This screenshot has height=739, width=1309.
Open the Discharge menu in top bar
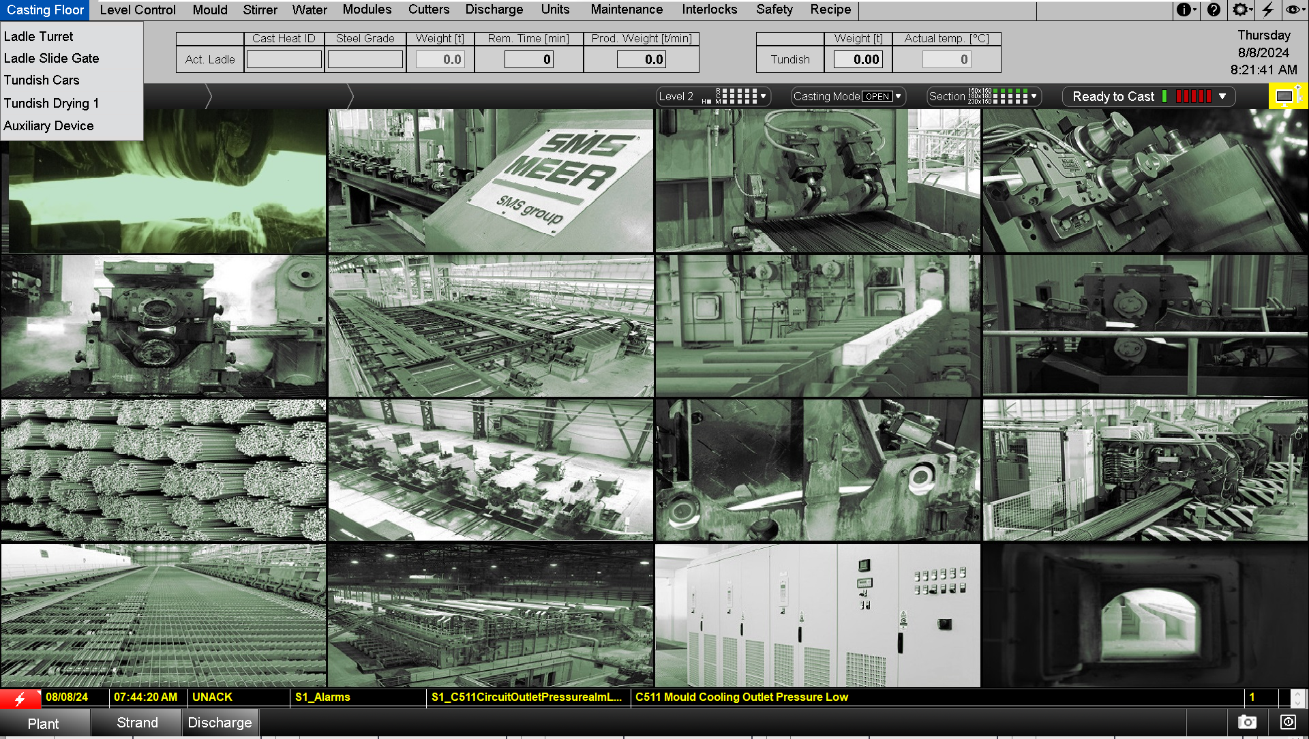494,10
